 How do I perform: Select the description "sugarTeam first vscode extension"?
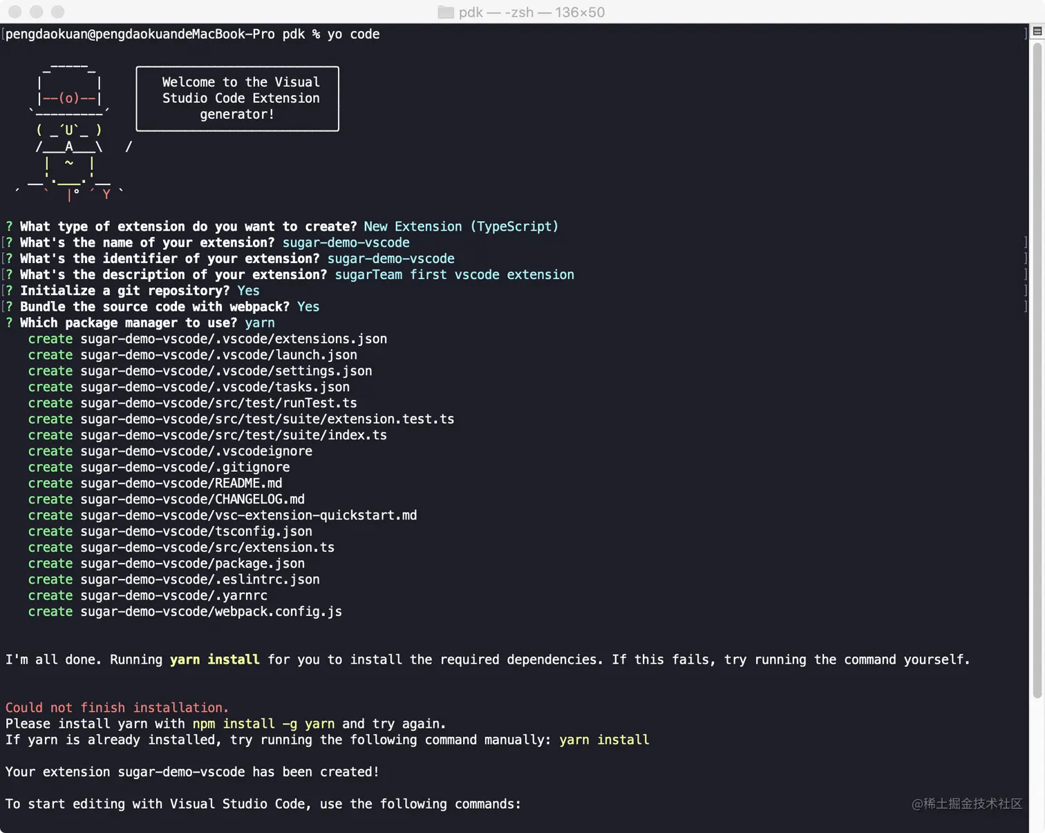[454, 275]
